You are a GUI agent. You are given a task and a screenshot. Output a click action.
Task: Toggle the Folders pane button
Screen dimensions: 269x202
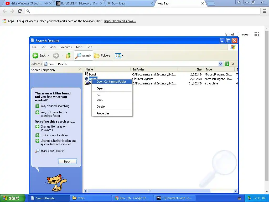click(102, 55)
